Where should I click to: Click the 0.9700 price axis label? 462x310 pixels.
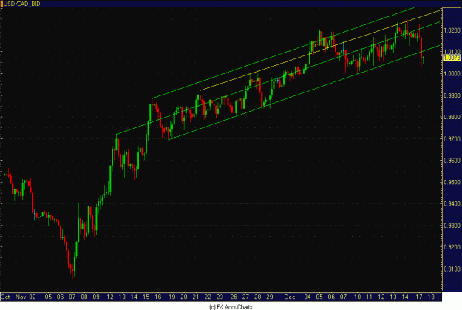(452, 138)
